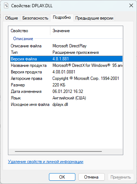Select the Версия файла row
Screen dimensions: 137x184
point(66,59)
